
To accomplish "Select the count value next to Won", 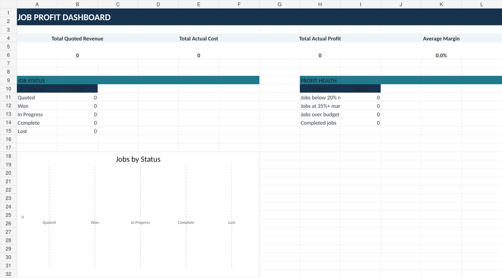I will (77, 106).
